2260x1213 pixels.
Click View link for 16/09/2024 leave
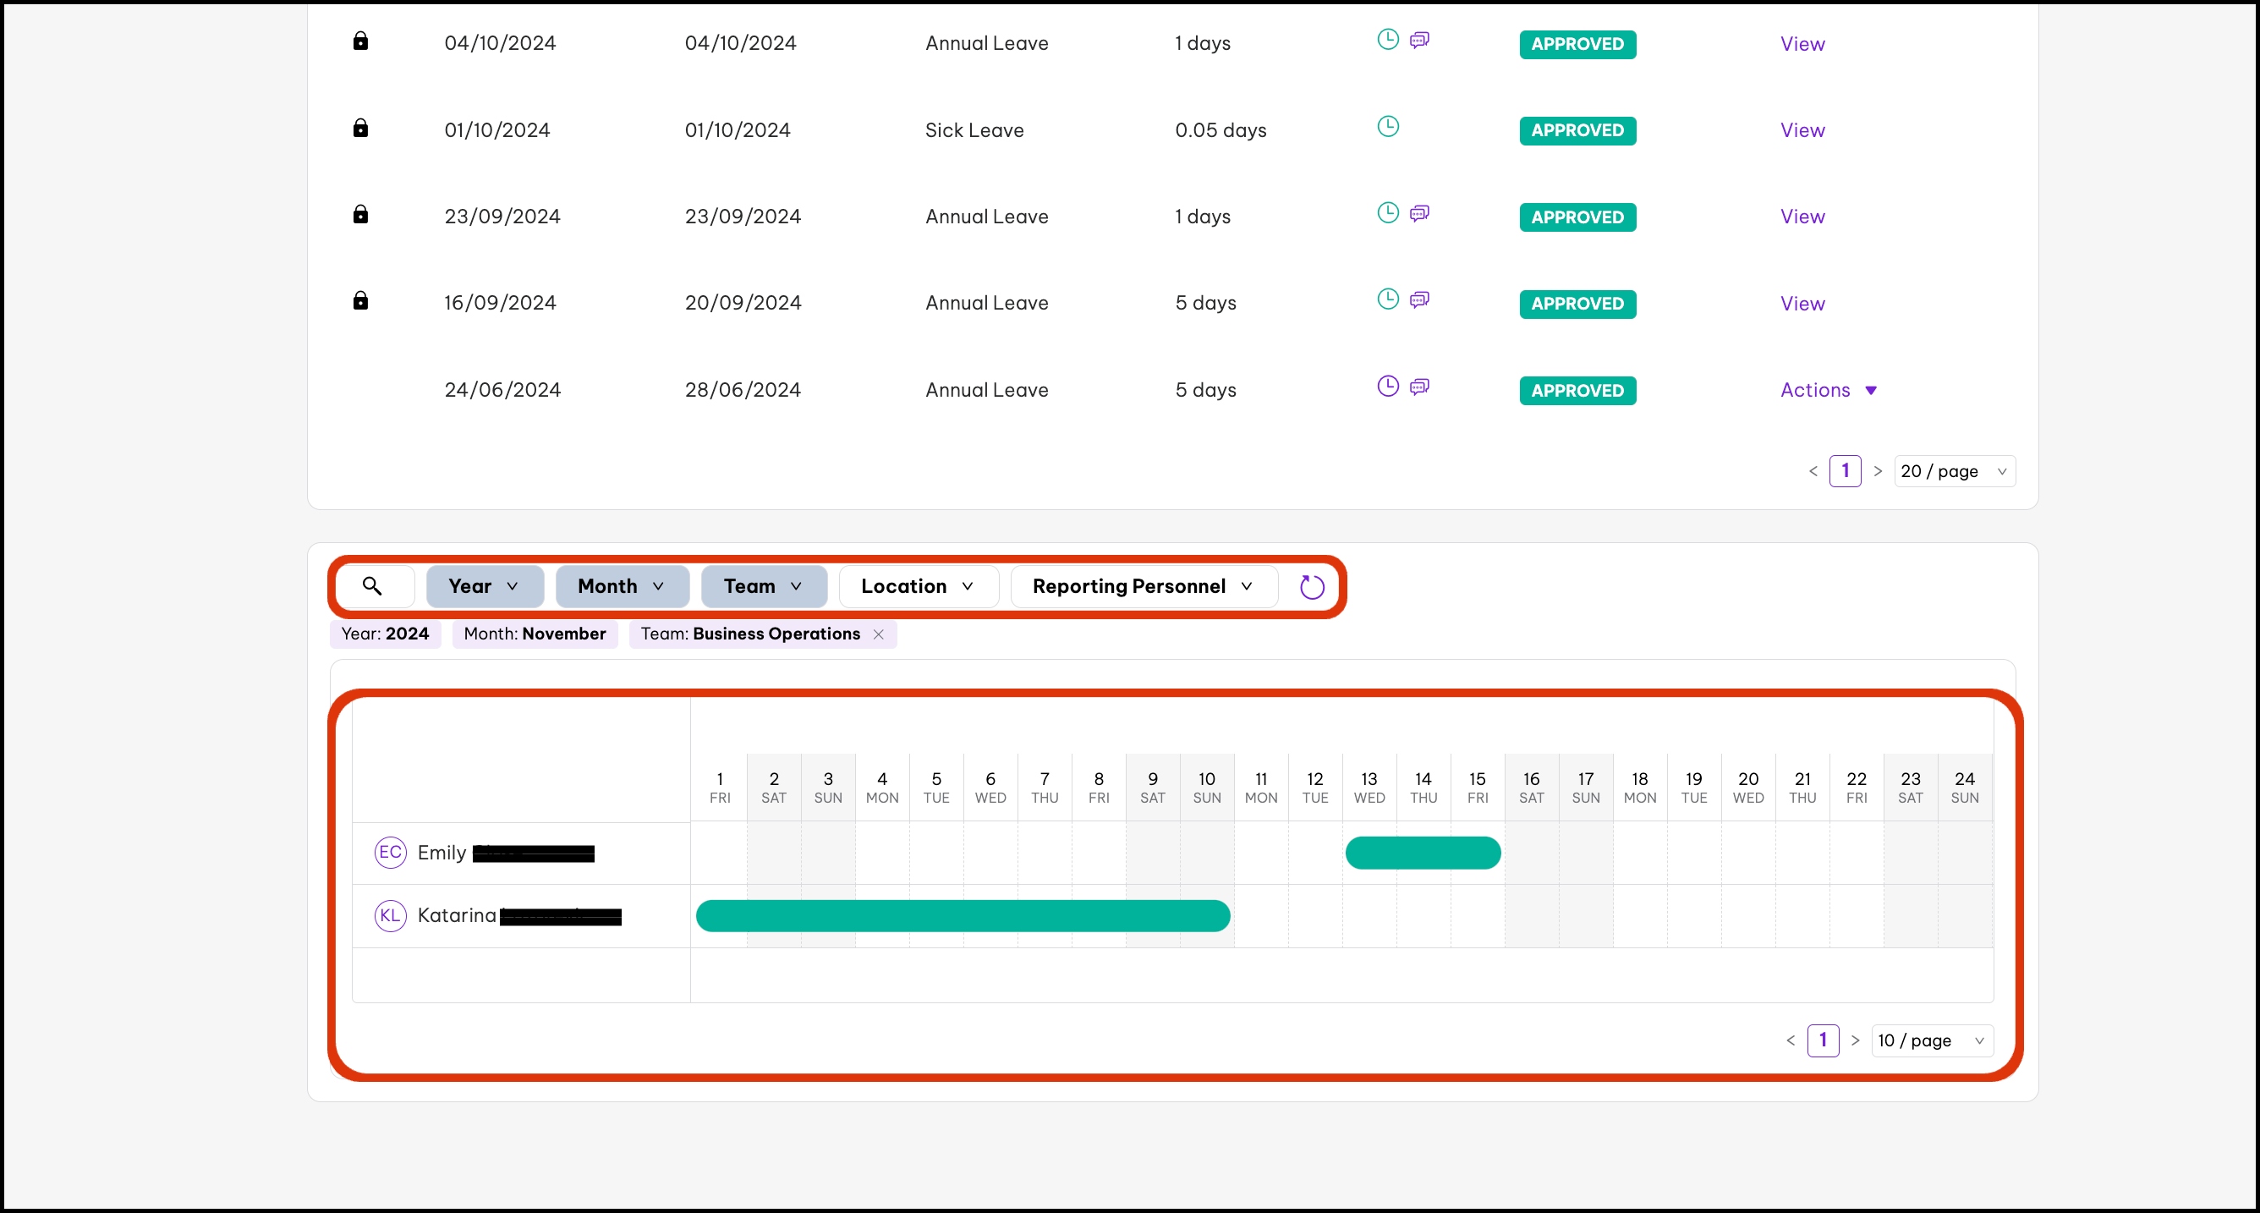(1802, 304)
